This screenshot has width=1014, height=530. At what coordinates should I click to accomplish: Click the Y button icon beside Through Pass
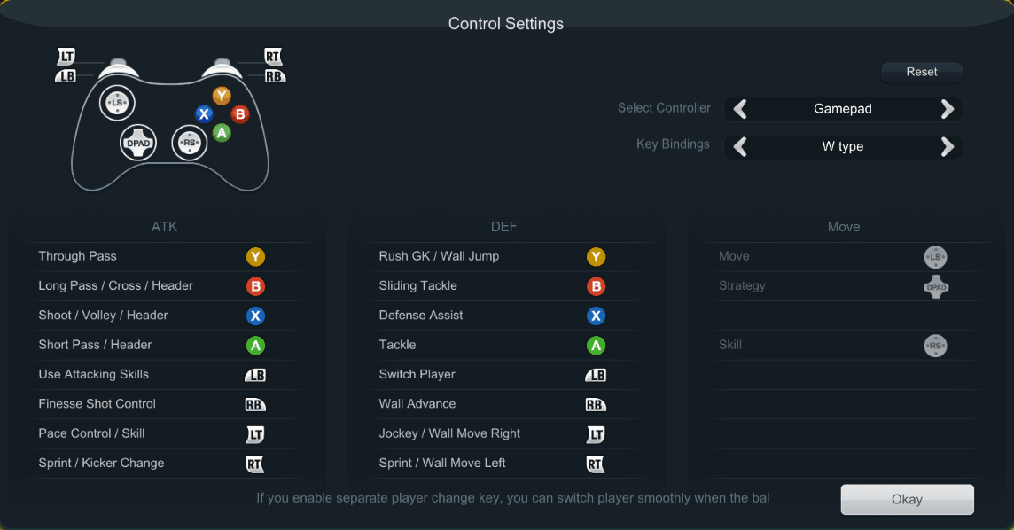click(256, 257)
